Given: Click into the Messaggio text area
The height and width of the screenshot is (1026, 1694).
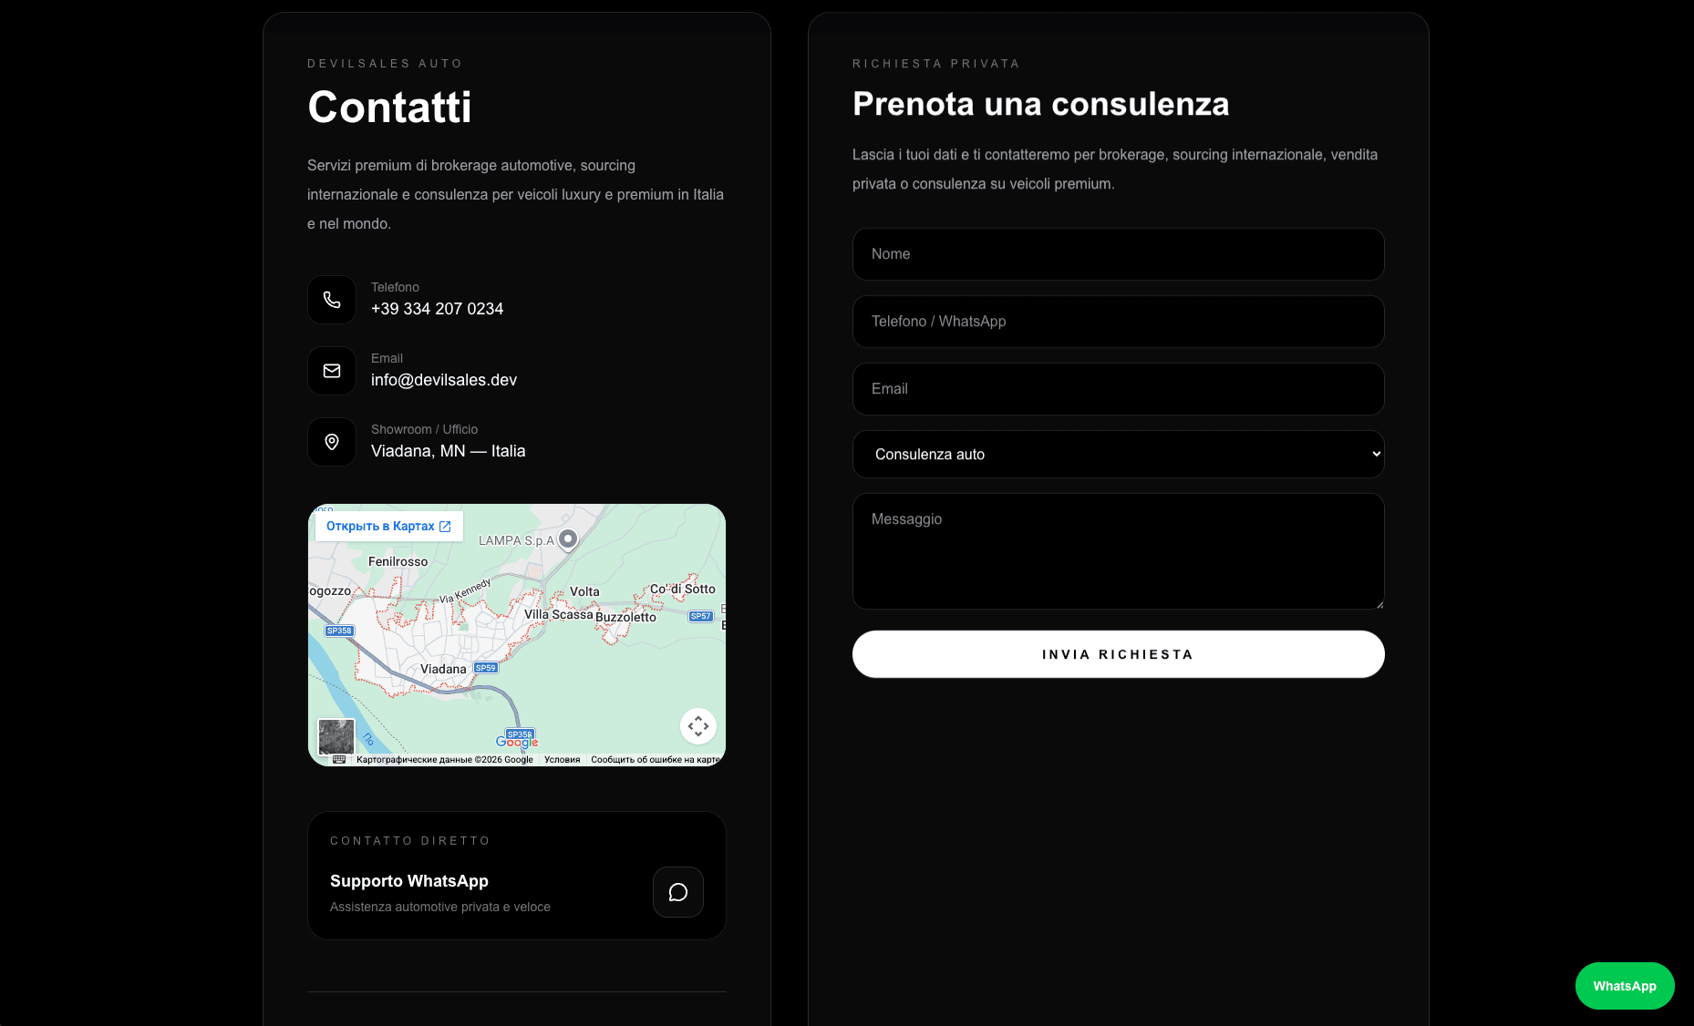Looking at the screenshot, I should [x=1119, y=551].
